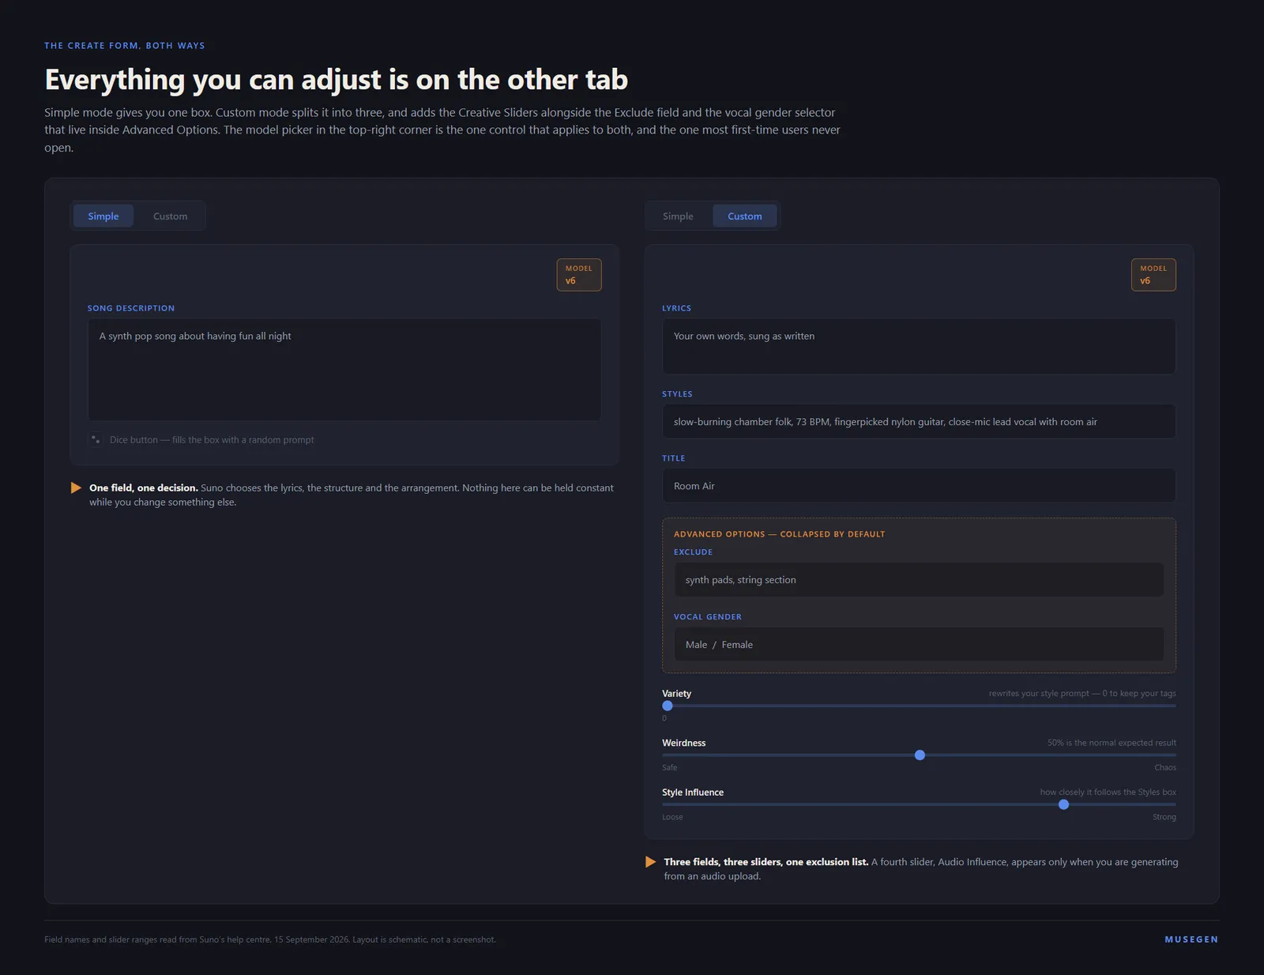Click 'how closely it follows the Styles box' hint

1108,792
